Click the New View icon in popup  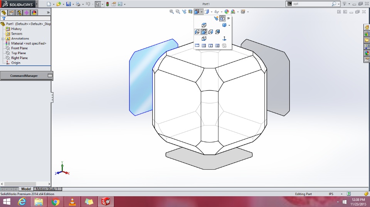[216, 18]
